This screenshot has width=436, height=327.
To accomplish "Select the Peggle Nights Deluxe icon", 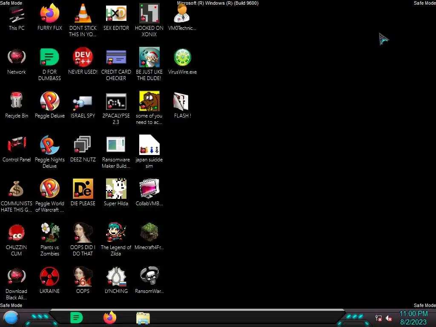I will point(49,145).
